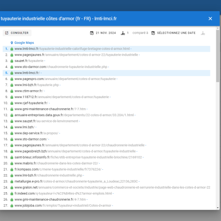
Task: Click green lock icon on fr.indeed.com row
Action: [x=12, y=194]
